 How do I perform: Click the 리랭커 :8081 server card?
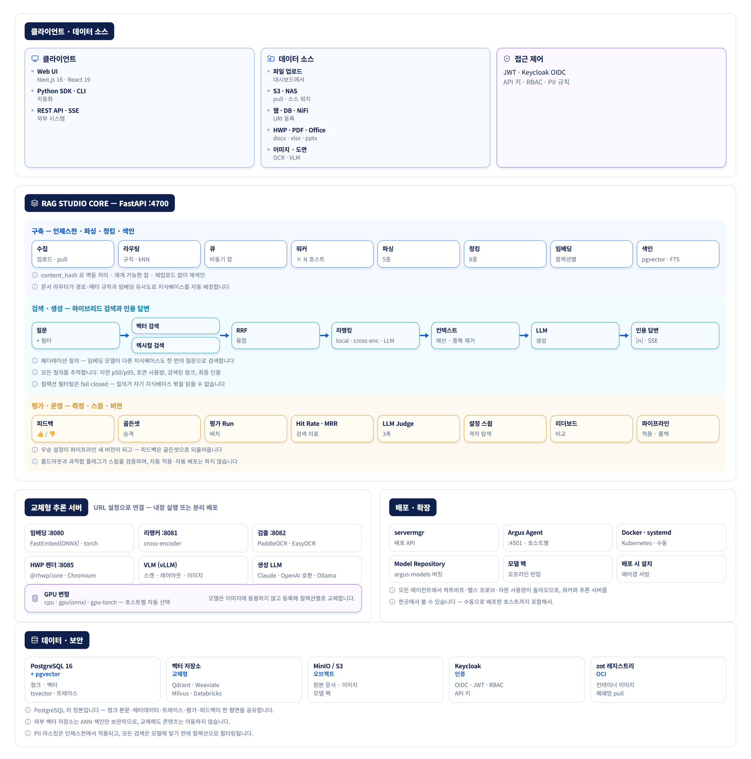(193, 538)
